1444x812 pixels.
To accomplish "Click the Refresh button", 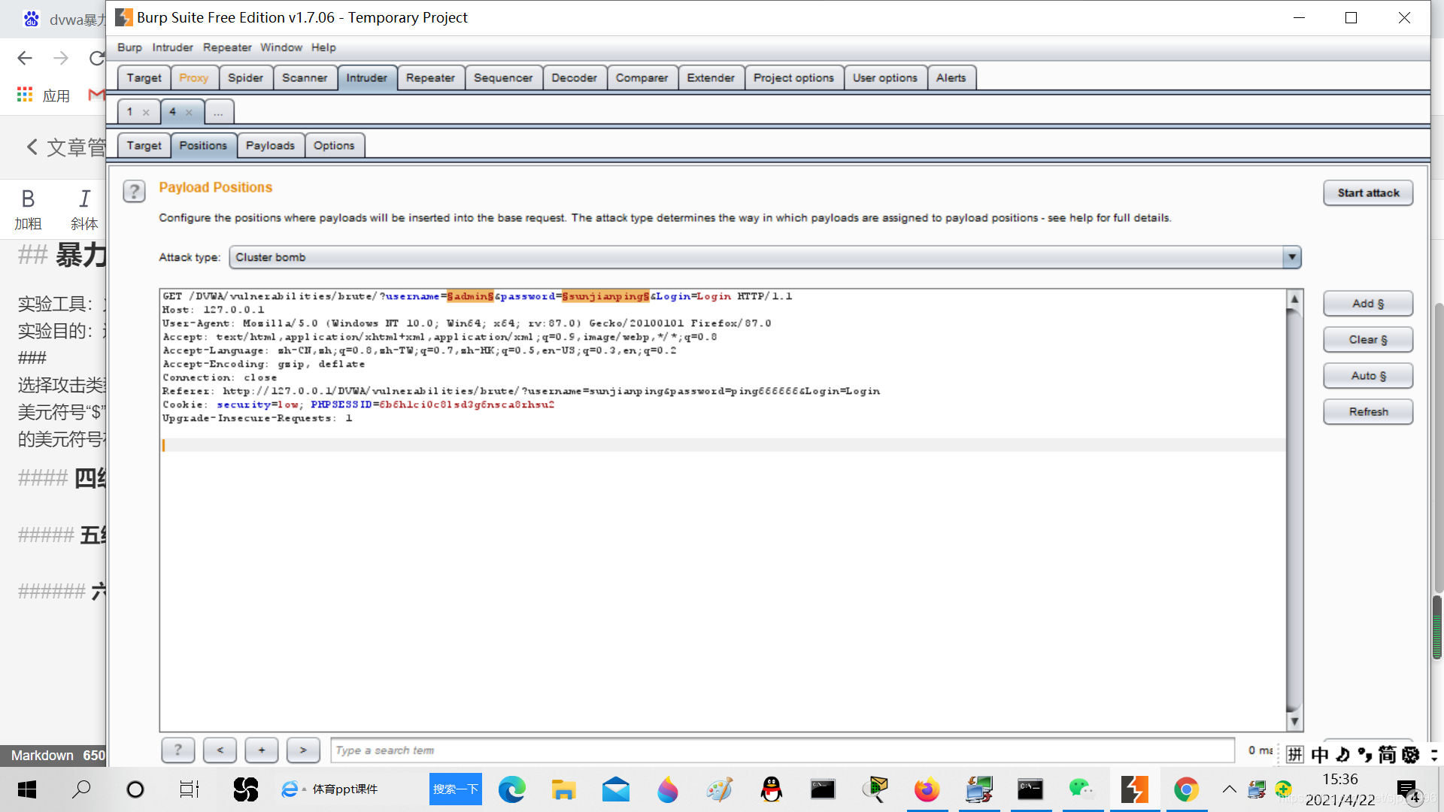I will point(1368,411).
